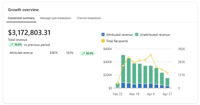Click the Apr 27 green bar segment

pos(167,82)
